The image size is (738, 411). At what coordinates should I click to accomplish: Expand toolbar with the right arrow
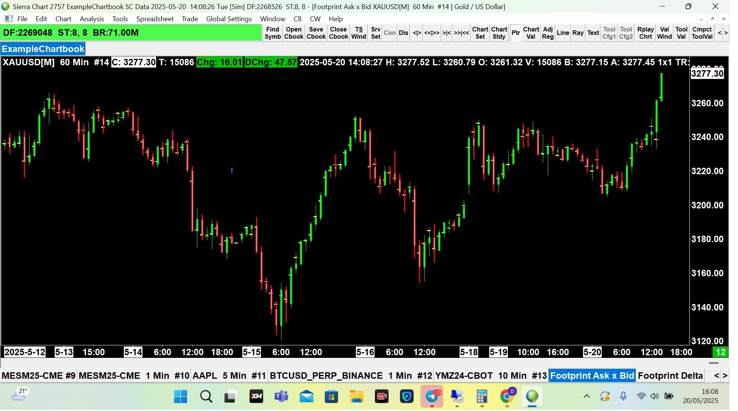[726, 33]
